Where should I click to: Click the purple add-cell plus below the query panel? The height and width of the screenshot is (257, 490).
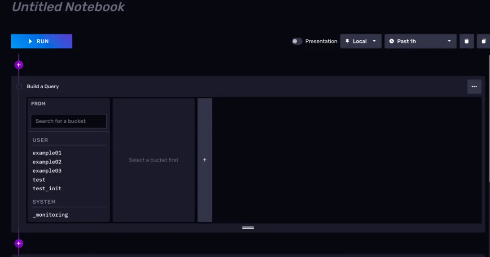tap(18, 244)
